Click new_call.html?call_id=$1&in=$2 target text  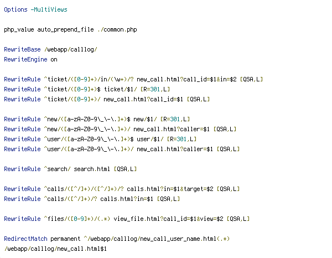coord(186,79)
